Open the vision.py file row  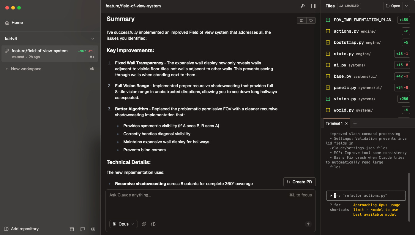coord(368,99)
